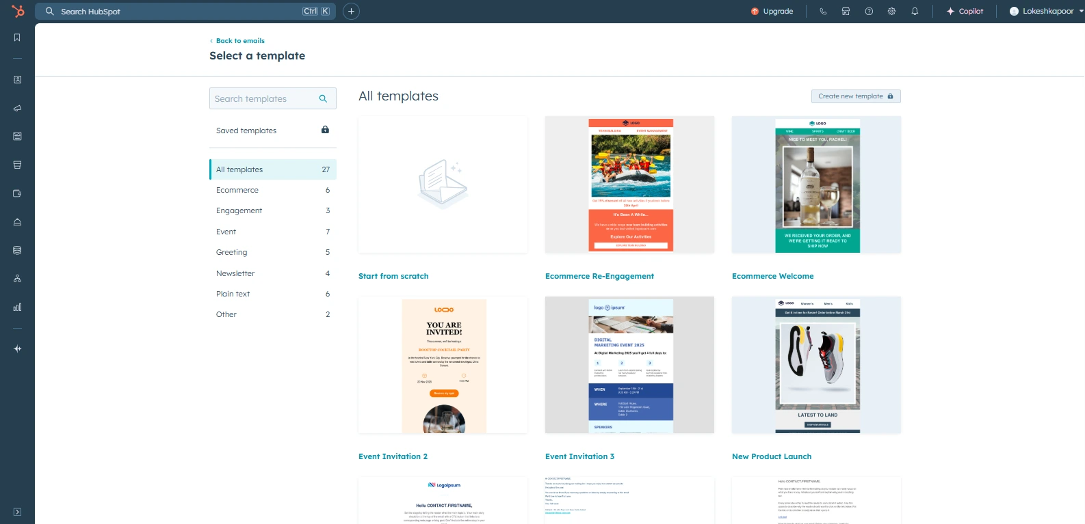Open the Reporting bar chart icon
This screenshot has height=524, width=1085.
17,307
